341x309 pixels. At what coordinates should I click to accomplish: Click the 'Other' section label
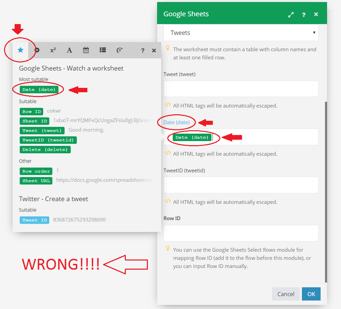click(x=25, y=161)
